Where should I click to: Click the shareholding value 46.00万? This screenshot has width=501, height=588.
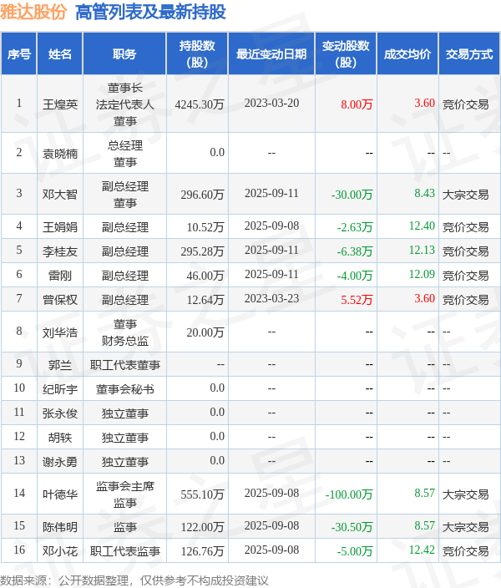(x=205, y=276)
